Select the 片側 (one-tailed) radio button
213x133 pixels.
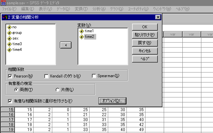tap(57, 90)
